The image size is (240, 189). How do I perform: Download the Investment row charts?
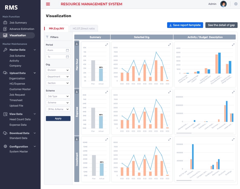point(77,139)
